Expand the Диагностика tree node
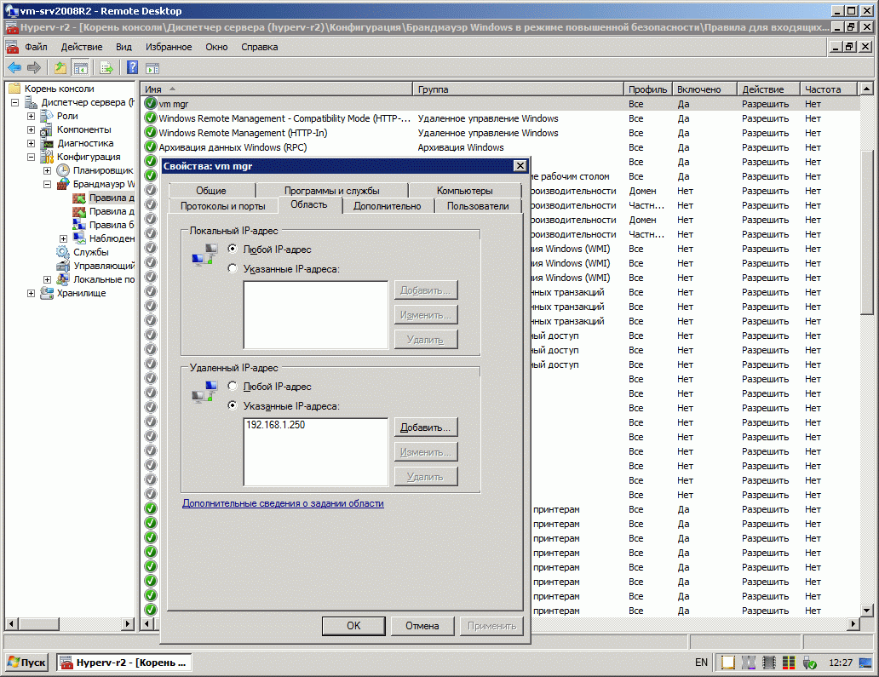Viewport: 879px width, 677px height. point(32,143)
